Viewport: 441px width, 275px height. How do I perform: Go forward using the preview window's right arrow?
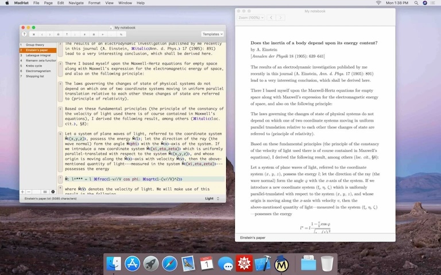click(280, 17)
